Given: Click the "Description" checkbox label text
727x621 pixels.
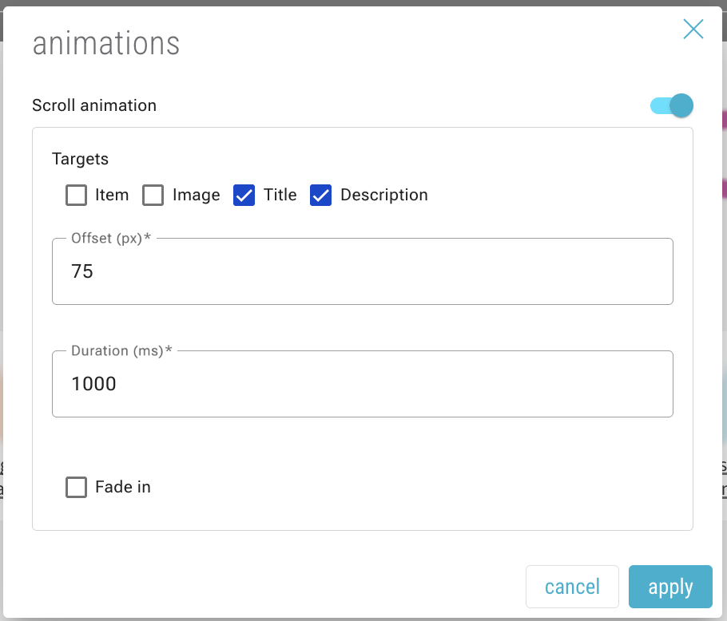Looking at the screenshot, I should coord(383,196).
